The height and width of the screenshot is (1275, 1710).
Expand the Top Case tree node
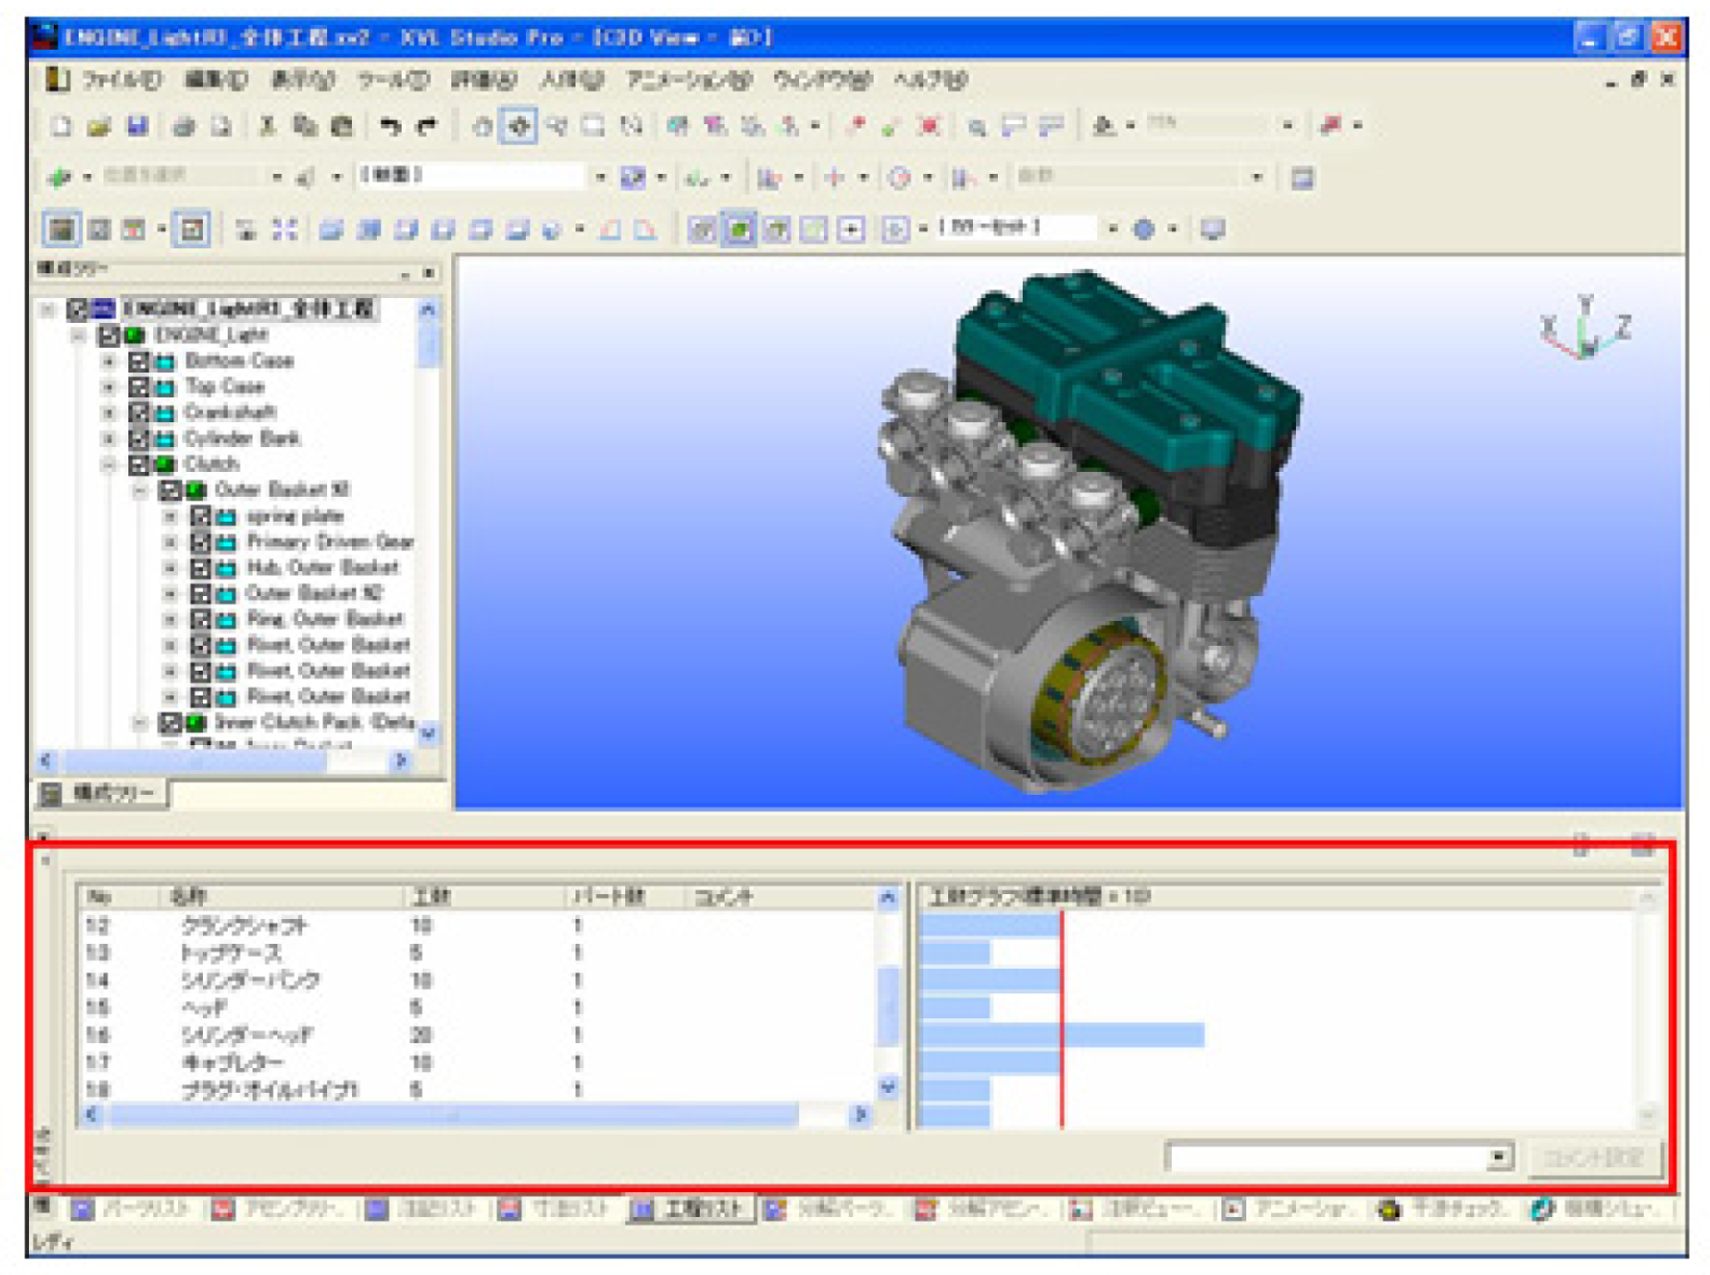(108, 387)
